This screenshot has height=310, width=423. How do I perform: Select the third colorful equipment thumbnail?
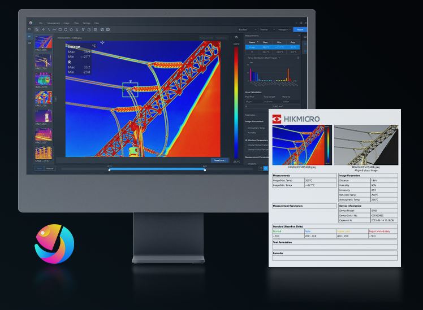coord(44,79)
